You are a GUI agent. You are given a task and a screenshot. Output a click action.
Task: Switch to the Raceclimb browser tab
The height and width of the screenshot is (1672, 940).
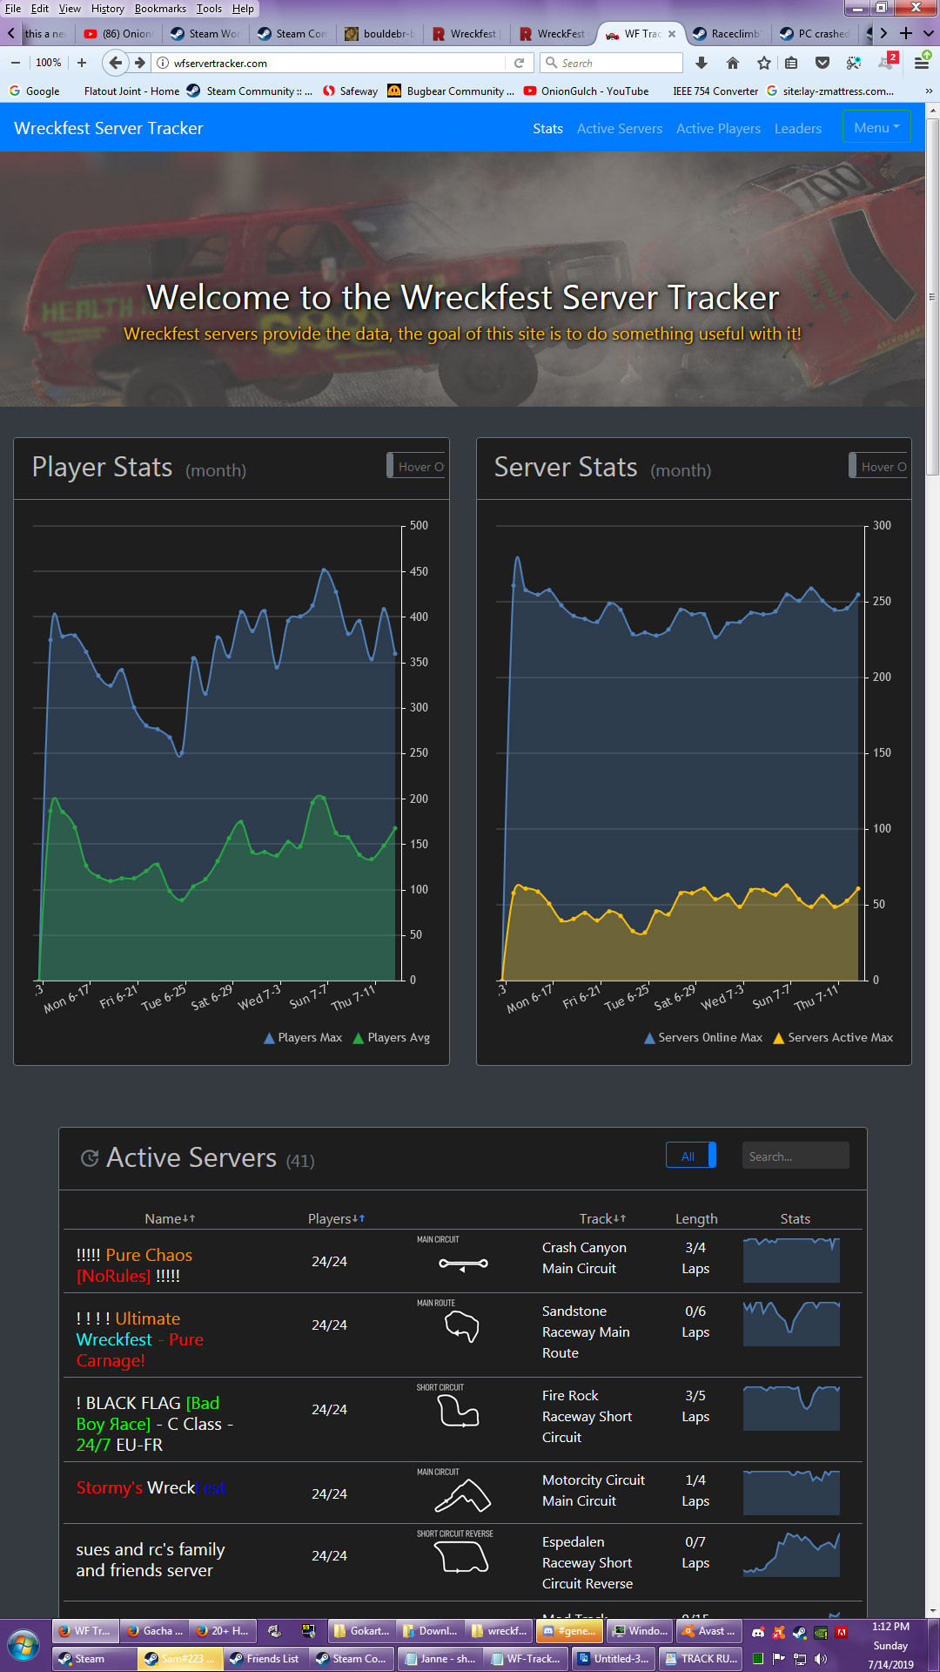pos(727,33)
